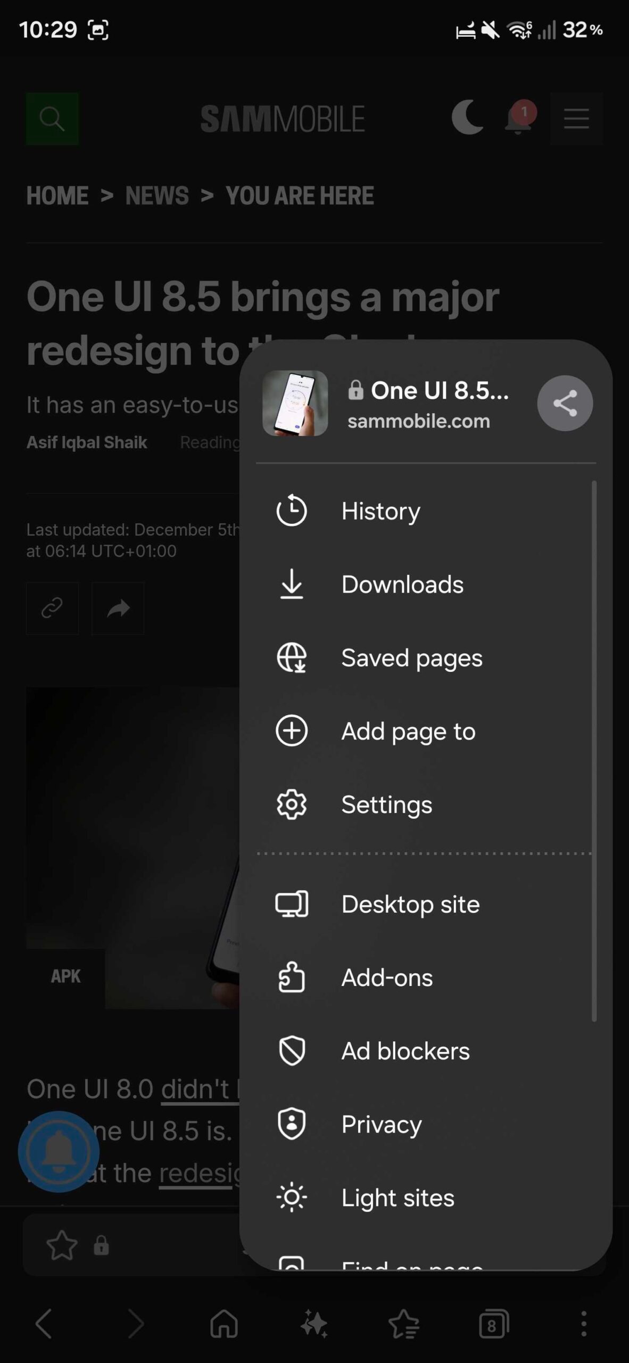Go back with browser back arrow
Viewport: 629px width, 1363px height.
44,1324
